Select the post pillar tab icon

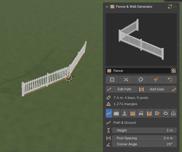coord(125,113)
